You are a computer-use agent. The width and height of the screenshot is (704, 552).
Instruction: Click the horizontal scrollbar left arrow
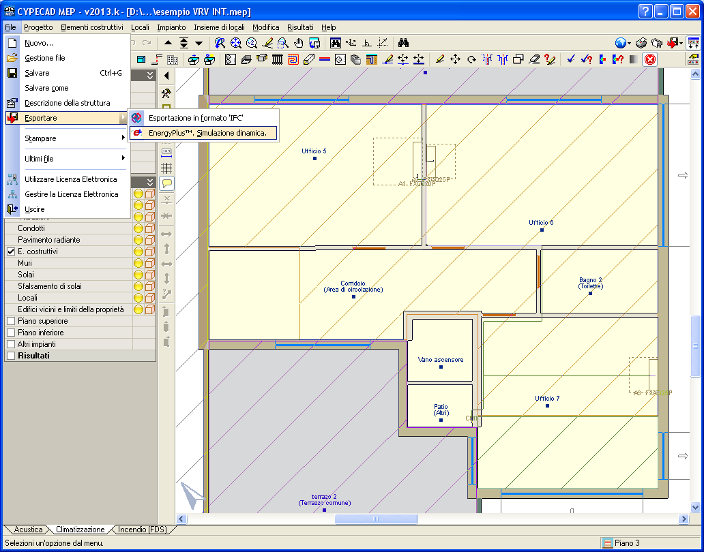pos(181,519)
